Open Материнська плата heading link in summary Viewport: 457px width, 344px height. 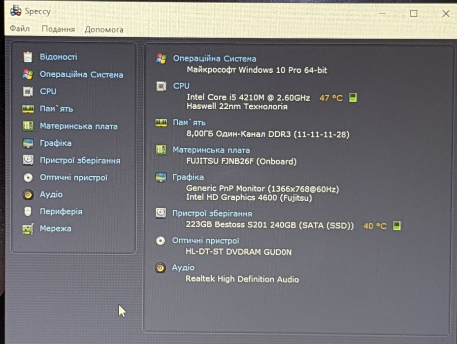tap(211, 150)
